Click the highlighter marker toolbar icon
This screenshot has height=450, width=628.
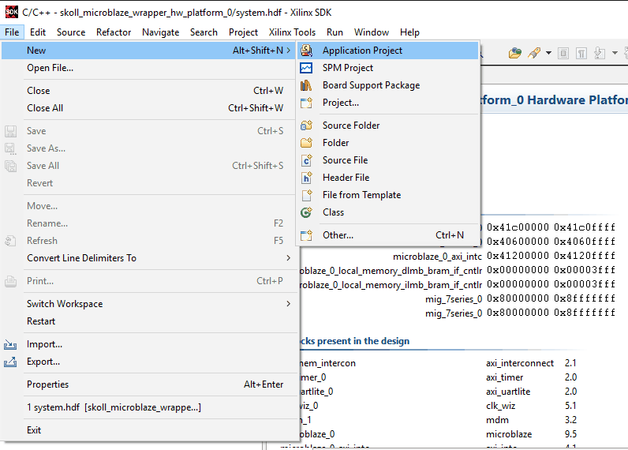(534, 54)
